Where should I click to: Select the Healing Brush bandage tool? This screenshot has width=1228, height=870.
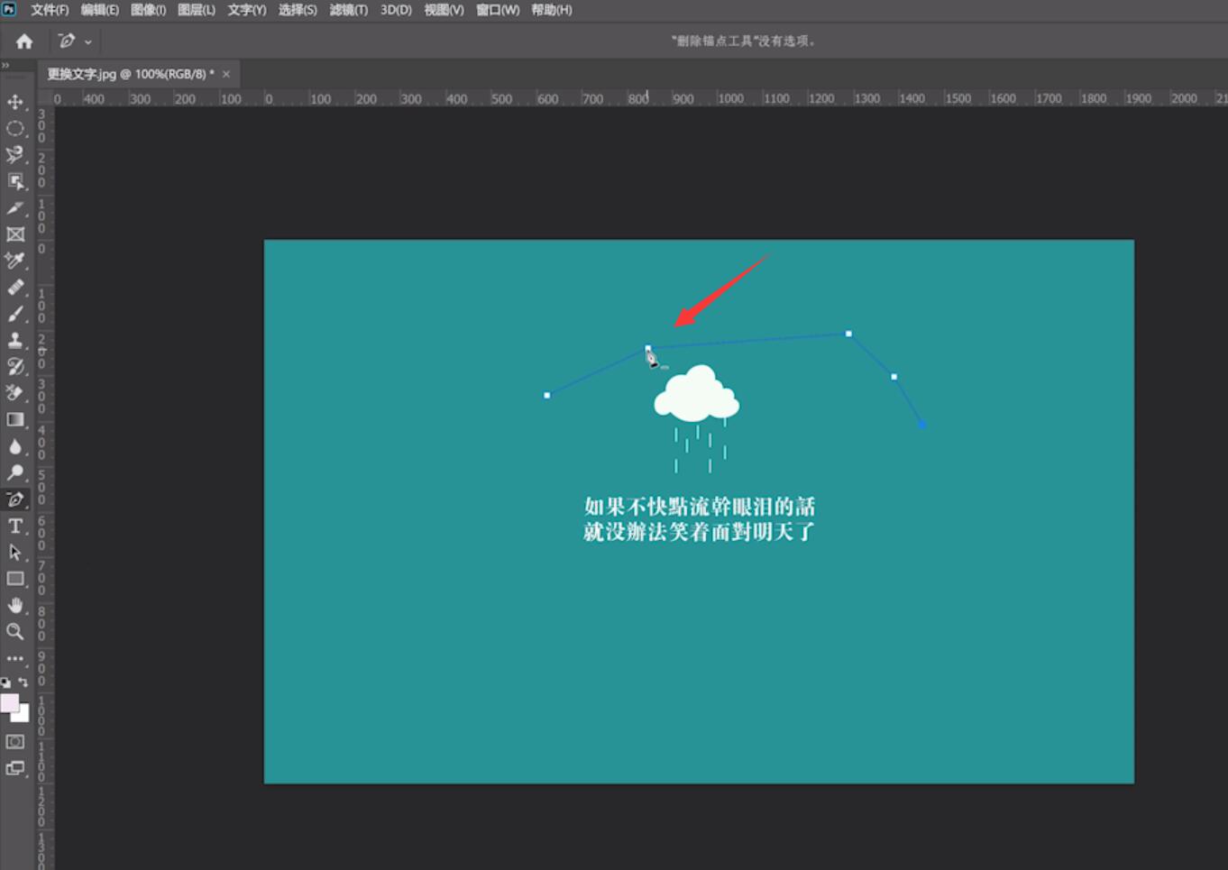pos(15,288)
